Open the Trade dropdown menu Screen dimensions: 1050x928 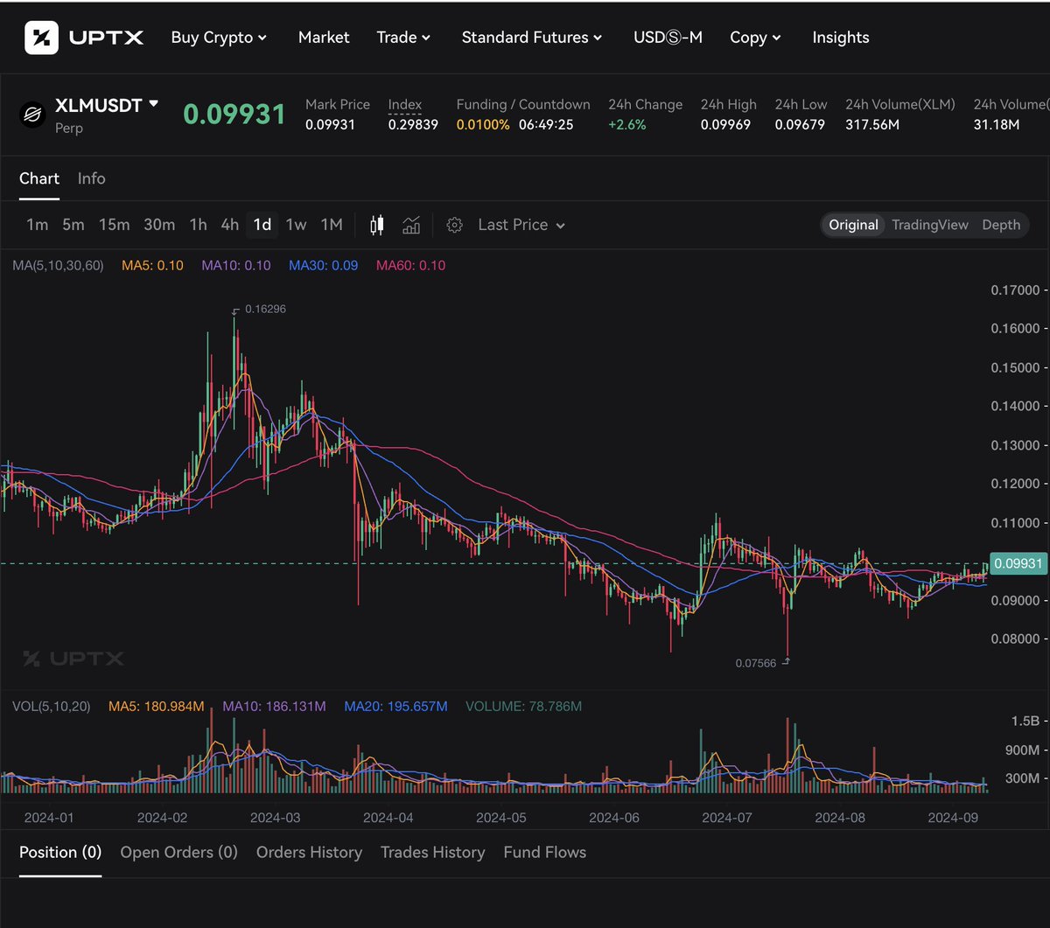[403, 38]
